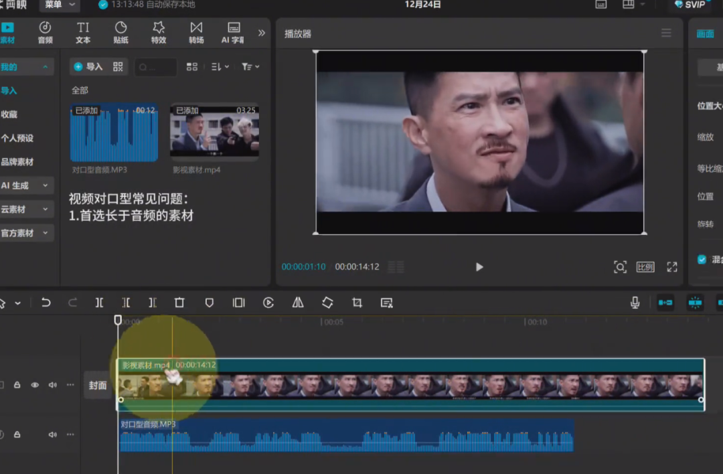Image resolution: width=723 pixels, height=474 pixels.
Task: Lock the 影视素材 video track
Action: [x=17, y=384]
